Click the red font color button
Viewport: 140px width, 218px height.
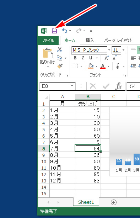(103, 66)
